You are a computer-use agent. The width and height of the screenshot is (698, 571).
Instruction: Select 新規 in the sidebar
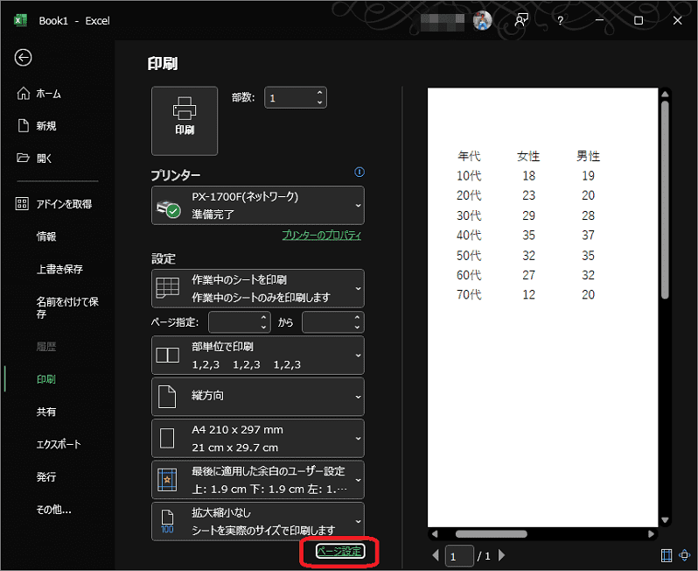pos(45,126)
